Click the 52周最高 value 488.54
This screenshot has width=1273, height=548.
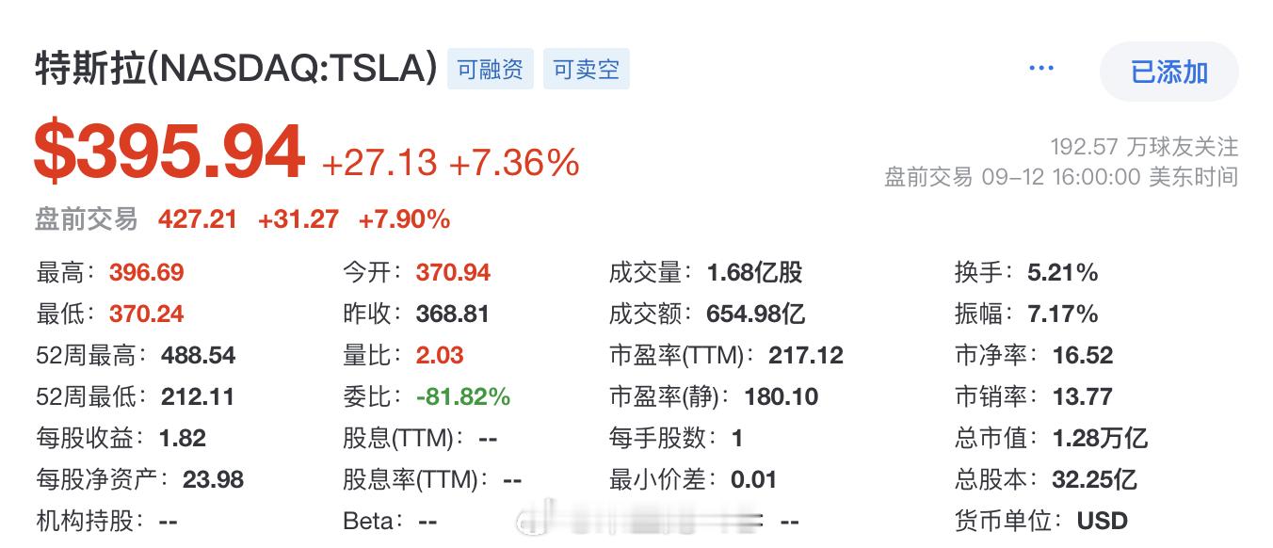coord(199,356)
